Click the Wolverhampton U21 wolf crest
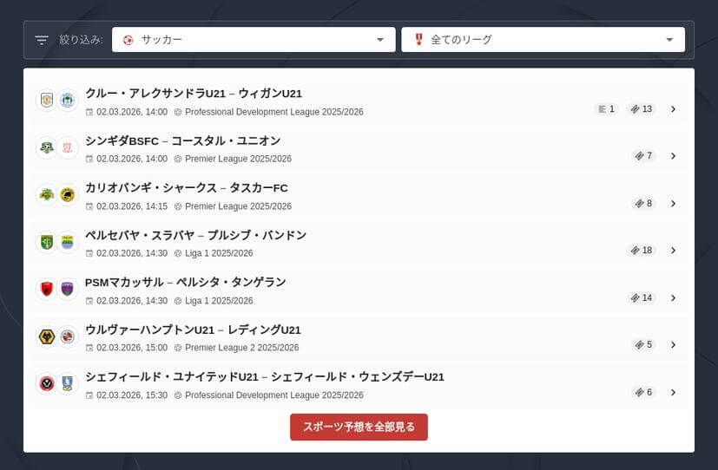Image resolution: width=718 pixels, height=470 pixels. tap(47, 336)
